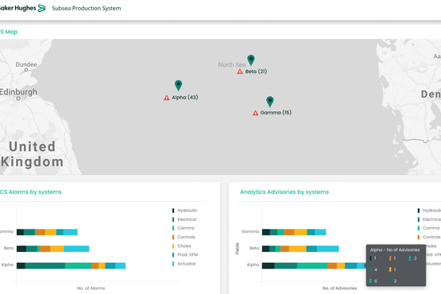This screenshot has height=294, width=441.
Task: Select Subsea Production System header title
Action: point(87,8)
